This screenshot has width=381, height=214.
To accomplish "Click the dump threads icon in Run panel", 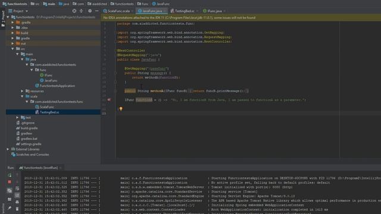I will (10, 190).
